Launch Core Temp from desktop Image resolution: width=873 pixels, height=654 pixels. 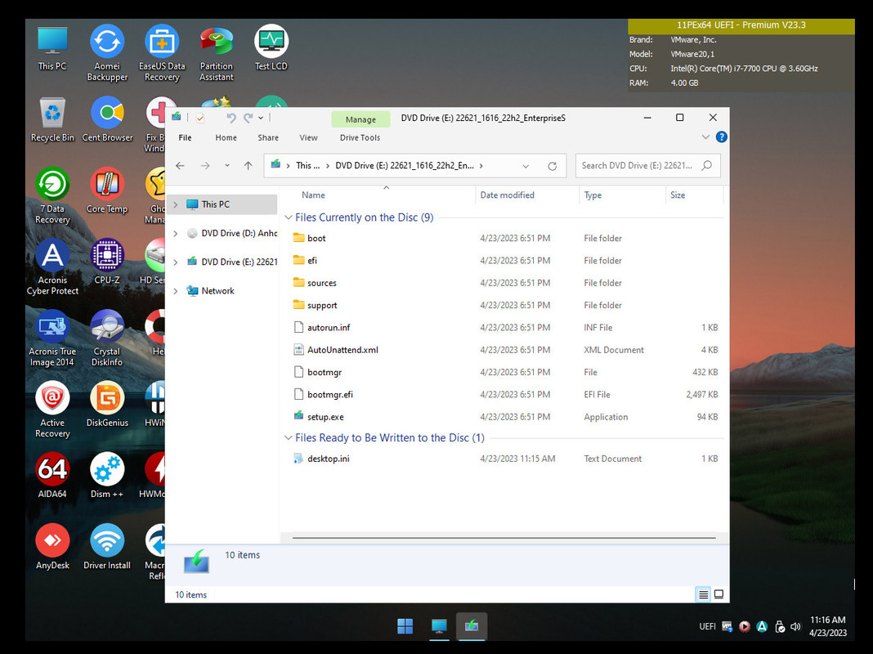(107, 191)
